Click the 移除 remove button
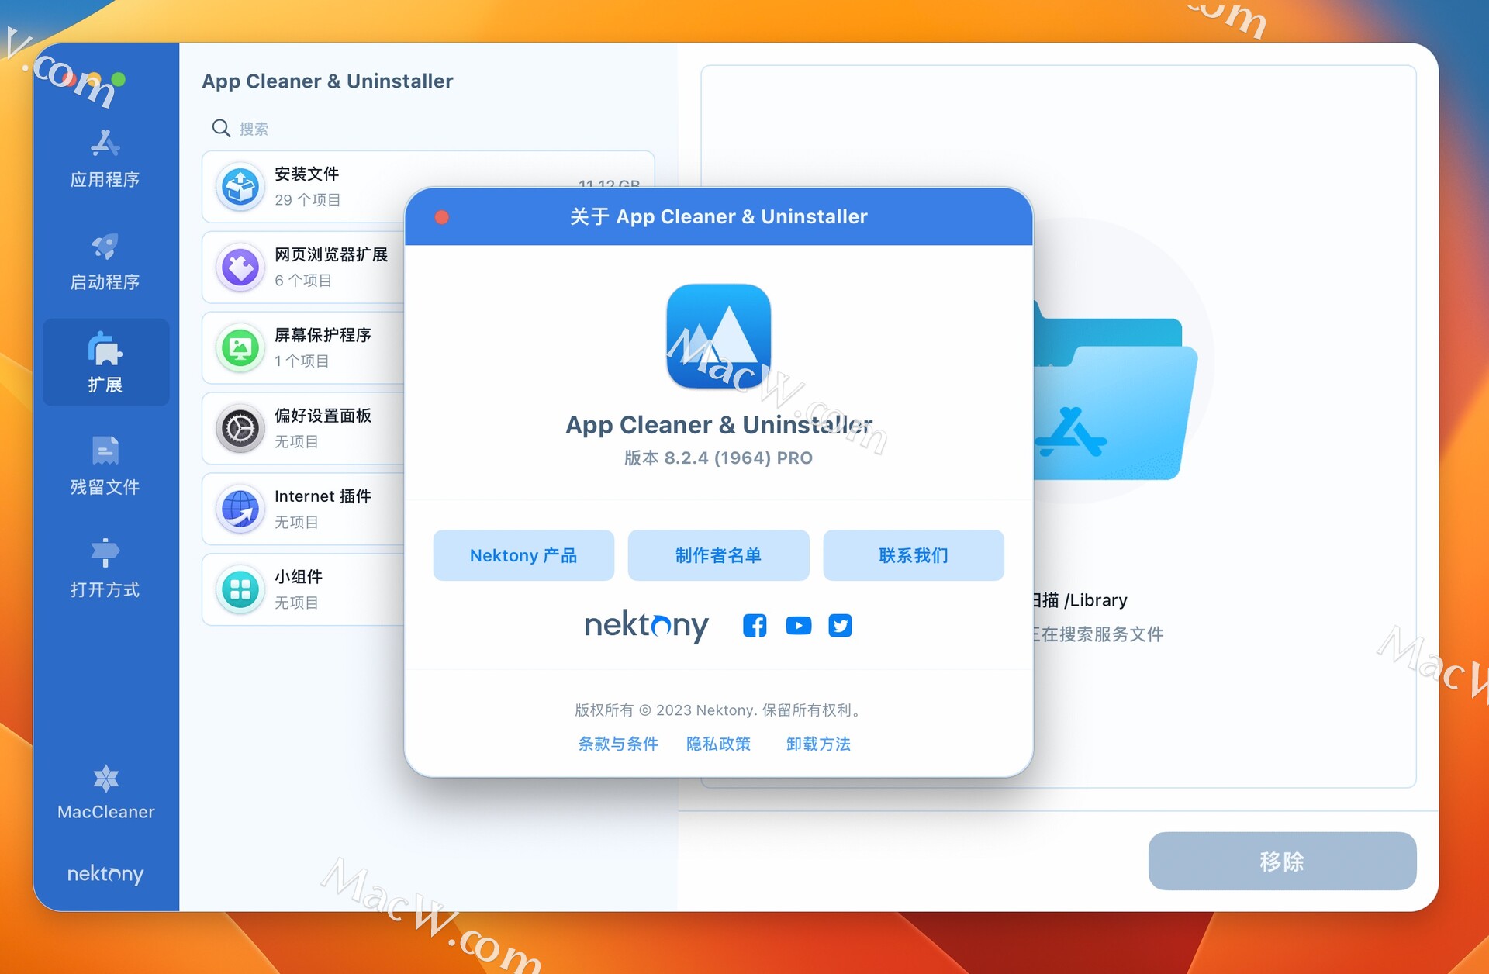This screenshot has width=1489, height=974. pos(1282,862)
